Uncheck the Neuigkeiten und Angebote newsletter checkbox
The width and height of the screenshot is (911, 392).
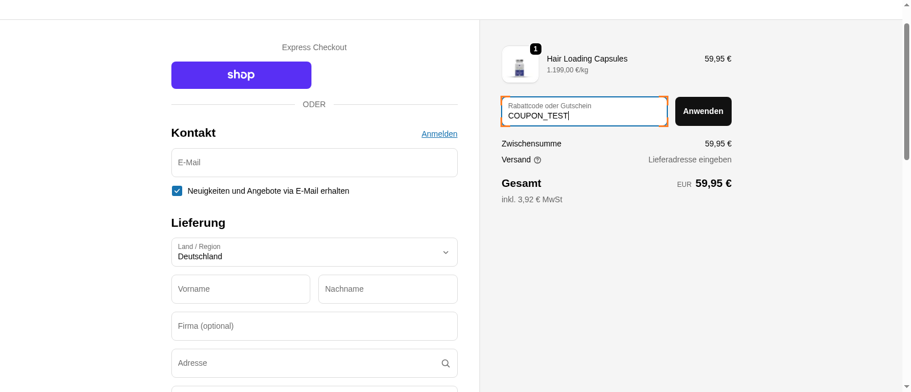click(177, 191)
